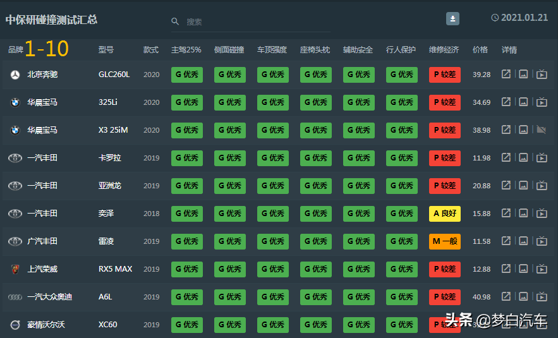This screenshot has height=338, width=558.
Task: Click the 2021.01.21 date label
Action: click(525, 18)
